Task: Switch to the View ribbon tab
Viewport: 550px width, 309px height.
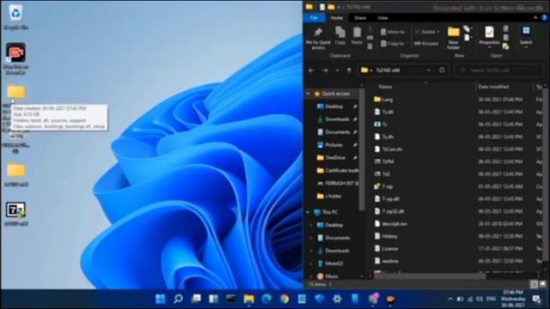Action: pos(382,18)
